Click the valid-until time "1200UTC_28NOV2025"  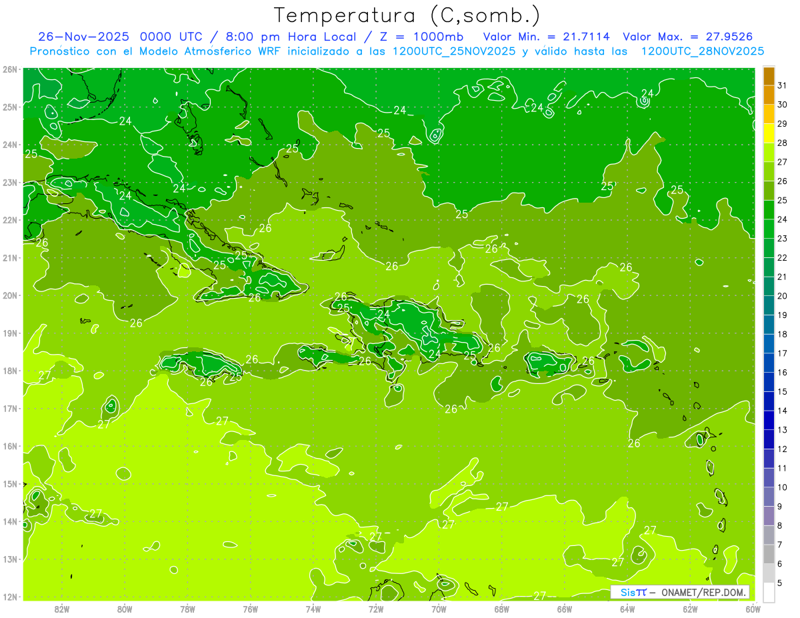coord(703,51)
